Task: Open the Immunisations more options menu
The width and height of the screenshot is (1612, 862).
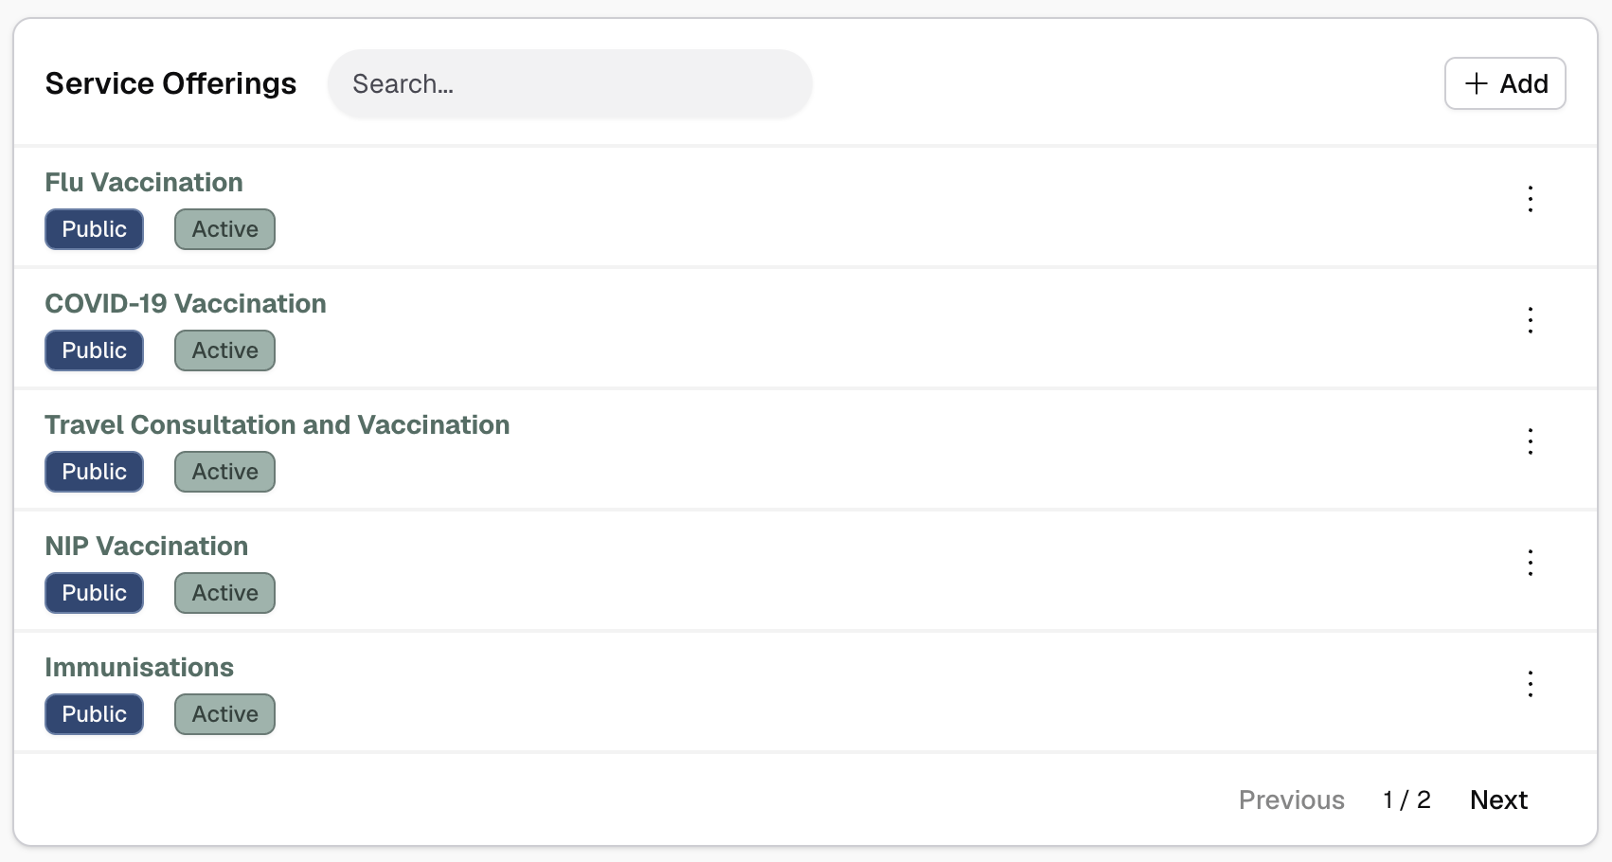Action: 1530,684
